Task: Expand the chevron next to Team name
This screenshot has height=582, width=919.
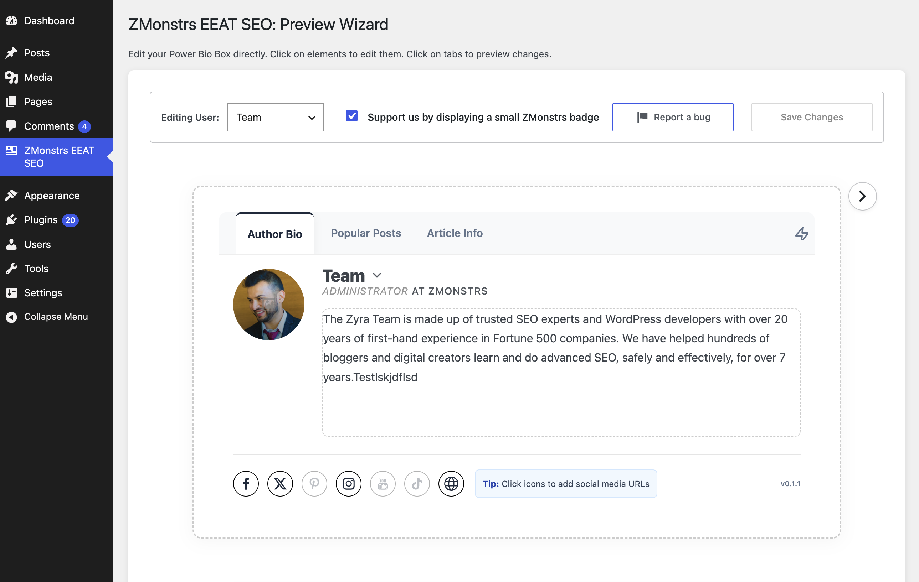Action: (x=377, y=275)
